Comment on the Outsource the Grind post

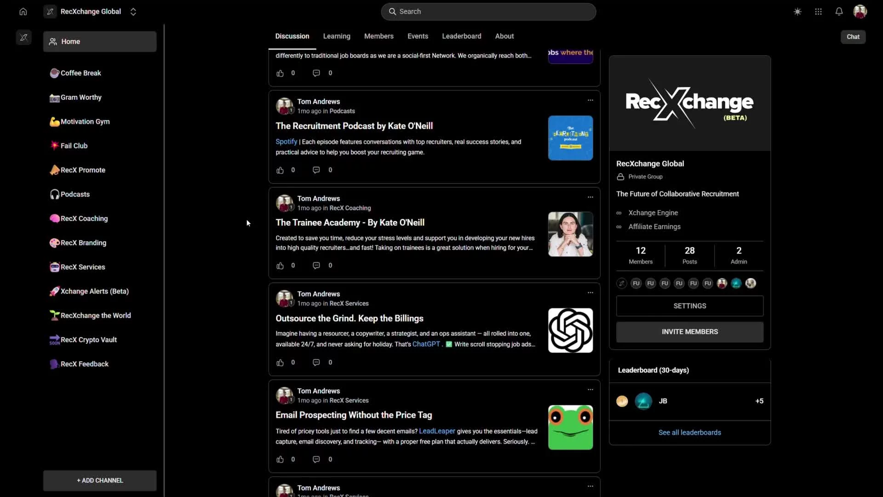316,363
